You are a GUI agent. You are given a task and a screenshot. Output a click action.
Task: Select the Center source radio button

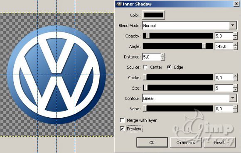coord(145,67)
